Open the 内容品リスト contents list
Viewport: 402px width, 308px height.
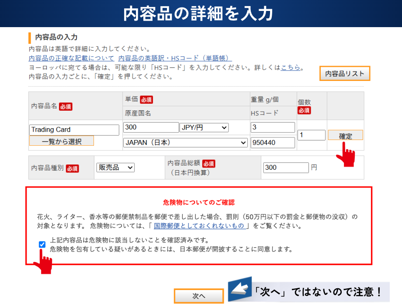[345, 73]
